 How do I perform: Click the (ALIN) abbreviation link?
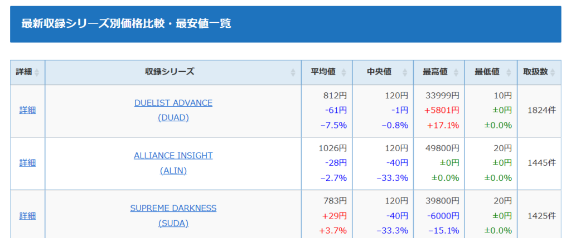point(173,170)
